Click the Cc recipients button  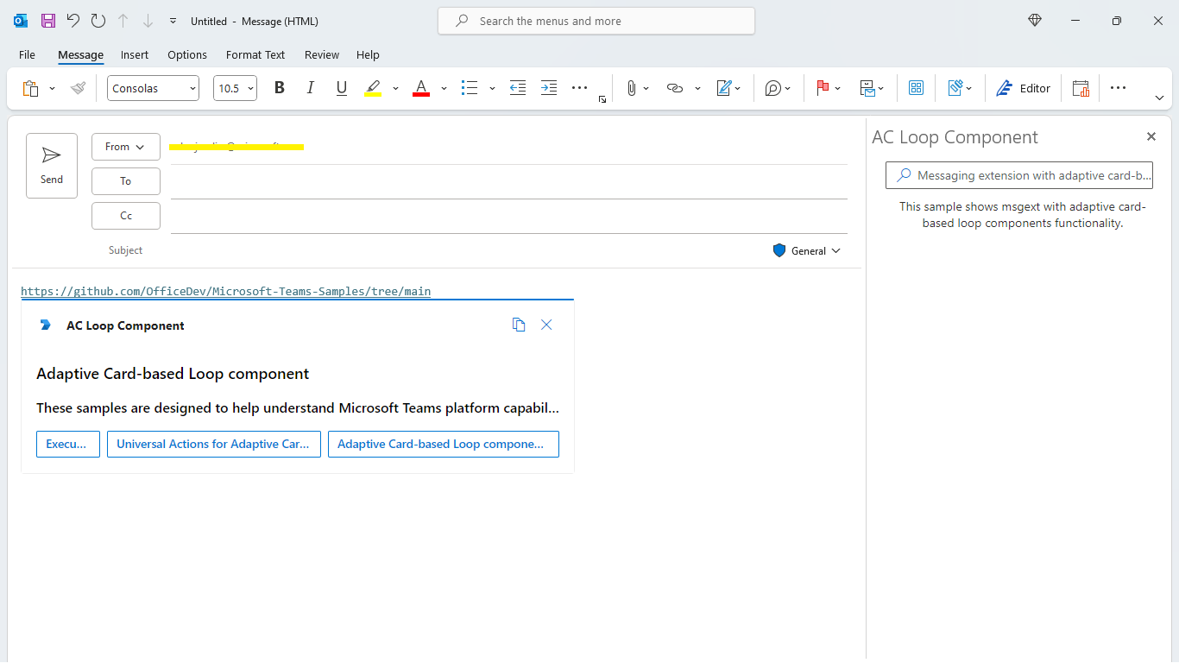point(126,216)
